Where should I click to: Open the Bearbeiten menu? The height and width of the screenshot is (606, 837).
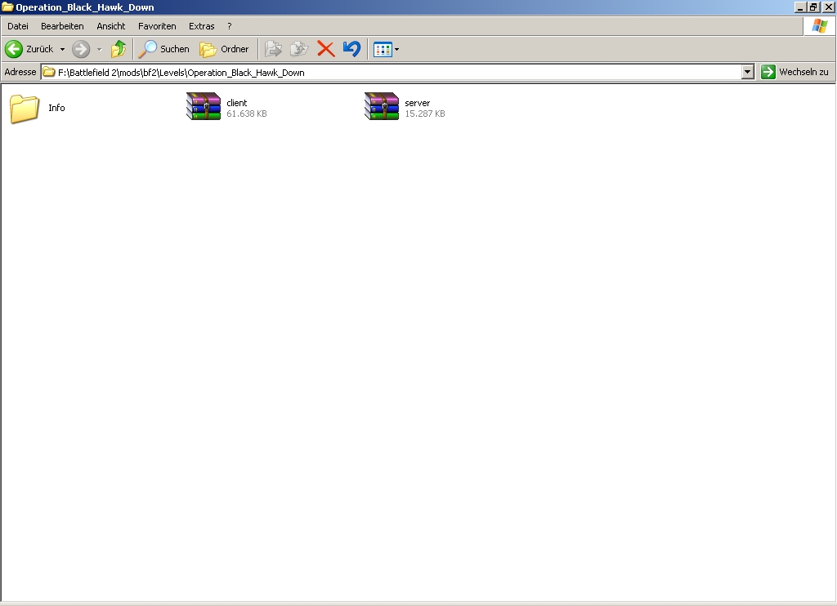point(62,26)
